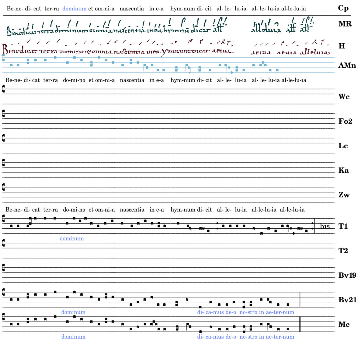Select the T2 manuscript label

point(343,251)
